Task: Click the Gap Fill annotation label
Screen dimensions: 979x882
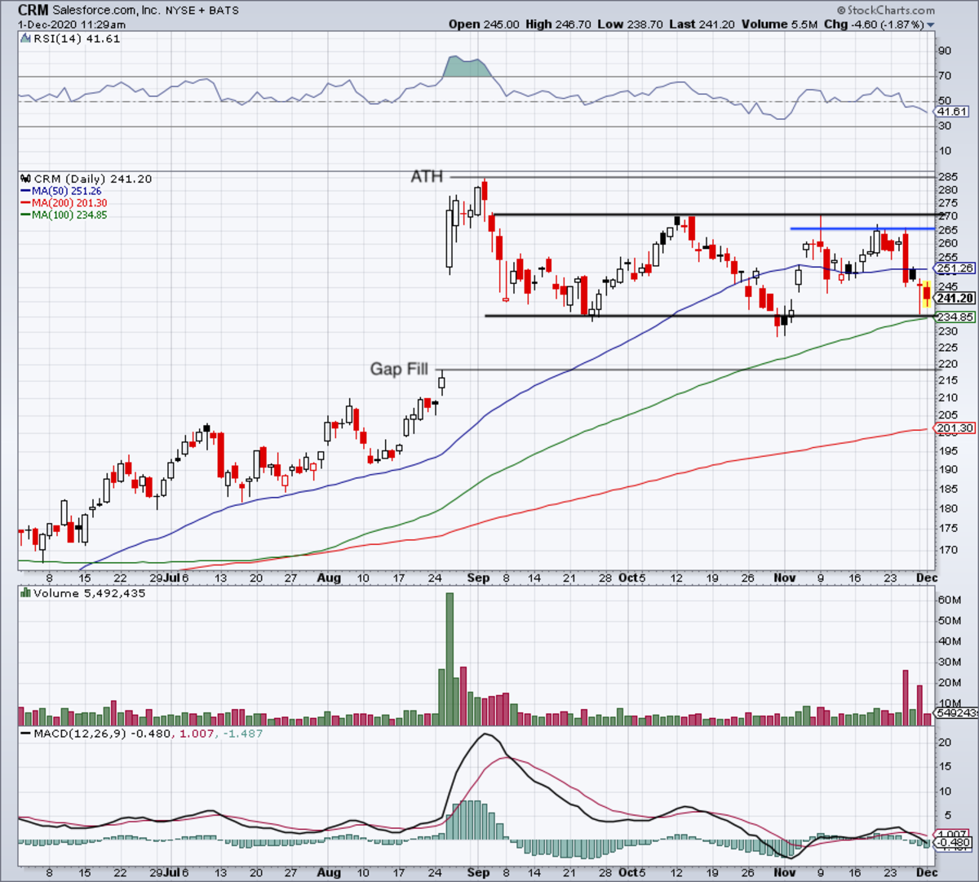Action: 399,370
